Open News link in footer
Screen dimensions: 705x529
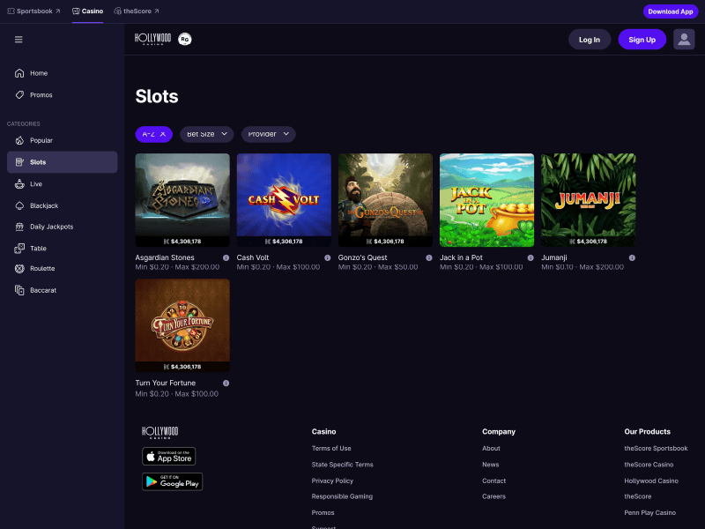(491, 465)
